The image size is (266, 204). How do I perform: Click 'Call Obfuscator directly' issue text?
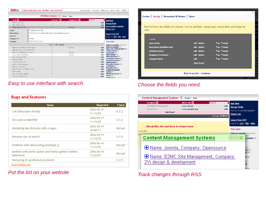[26, 112]
